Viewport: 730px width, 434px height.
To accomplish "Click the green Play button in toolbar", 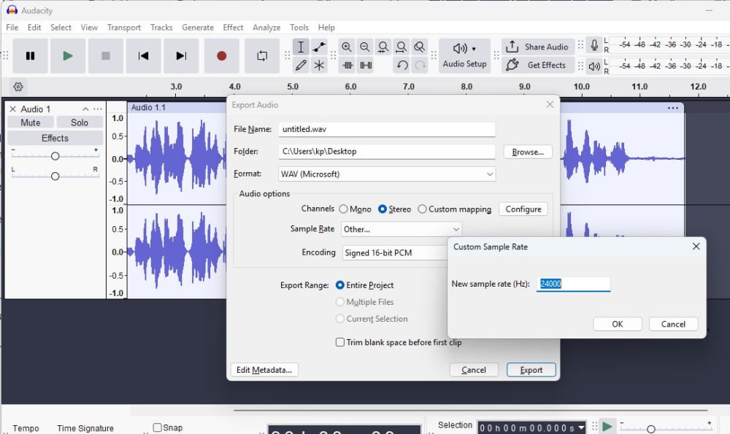I will (68, 56).
